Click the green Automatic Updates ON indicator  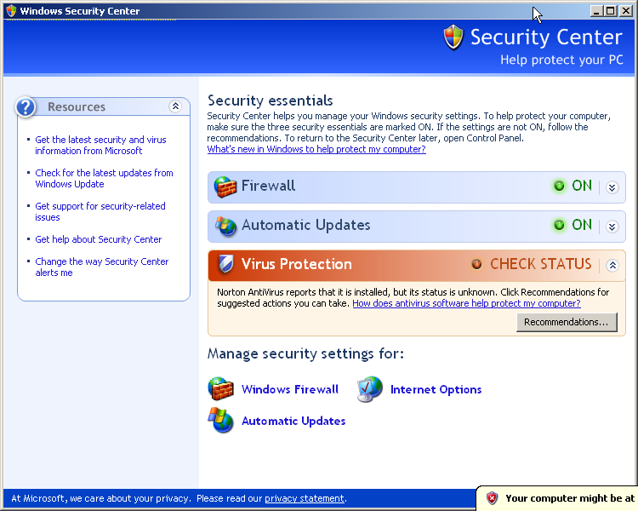(x=559, y=225)
